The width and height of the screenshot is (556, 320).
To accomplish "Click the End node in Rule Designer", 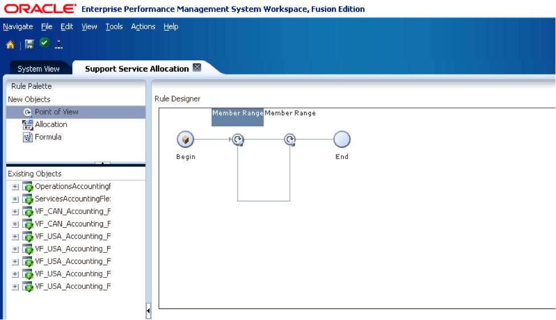I will pos(342,139).
